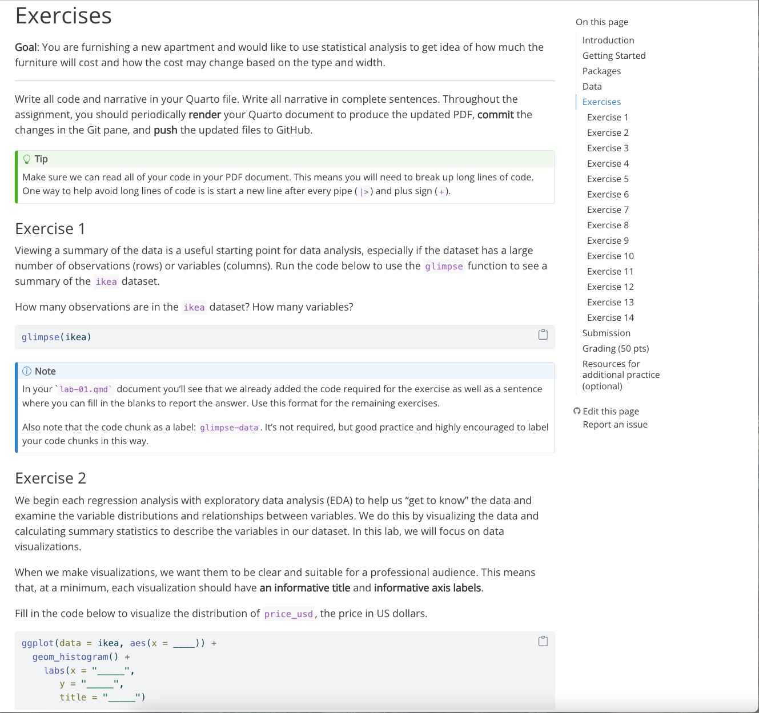Viewport: 759px width, 713px height.
Task: Click the info Note callout icon
Action: (27, 372)
